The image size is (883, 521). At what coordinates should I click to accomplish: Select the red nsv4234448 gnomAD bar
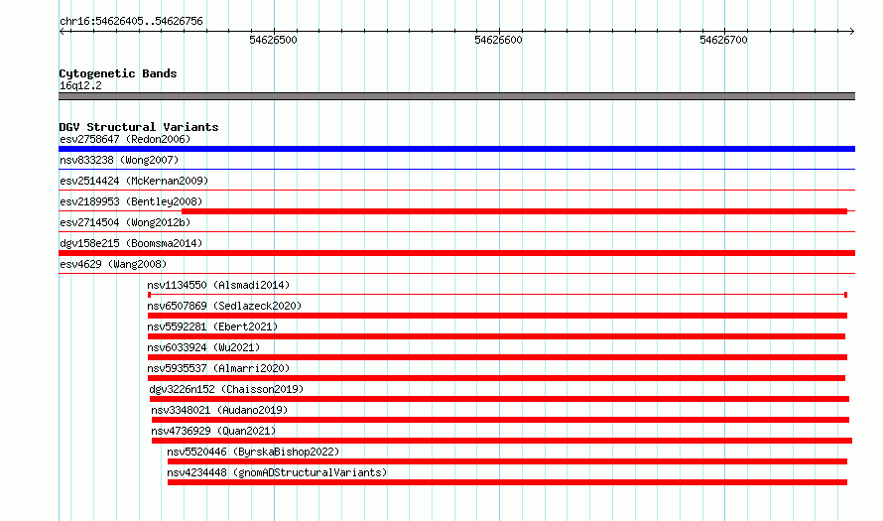(507, 482)
